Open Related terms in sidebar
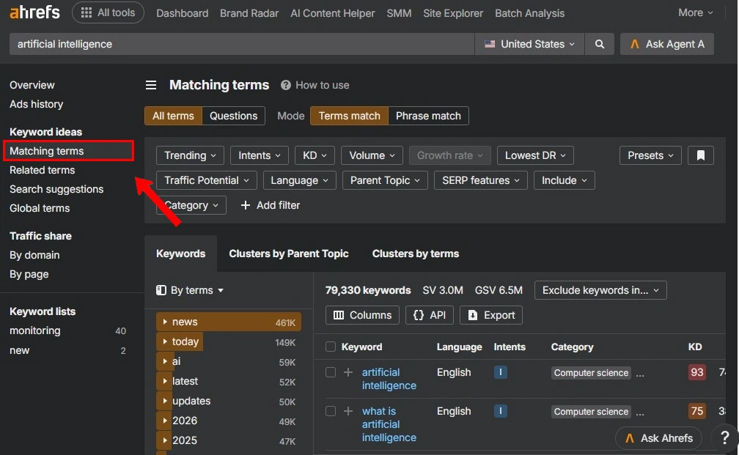Screen dimensions: 739x455 point(42,170)
